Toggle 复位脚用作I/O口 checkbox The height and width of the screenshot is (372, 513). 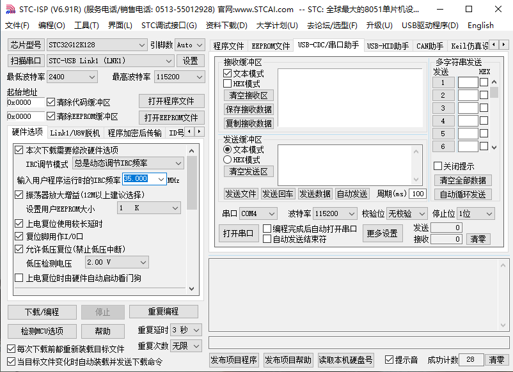19,236
